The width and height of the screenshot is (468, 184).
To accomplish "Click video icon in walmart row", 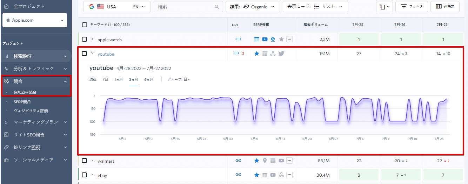I will (x=281, y=161).
